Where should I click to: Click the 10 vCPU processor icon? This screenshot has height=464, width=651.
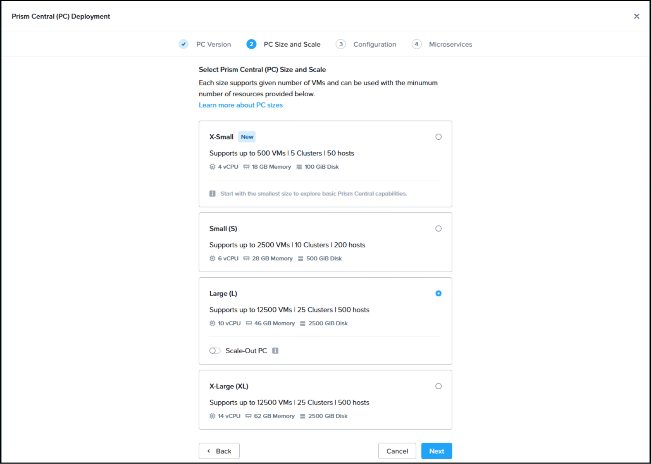(212, 323)
